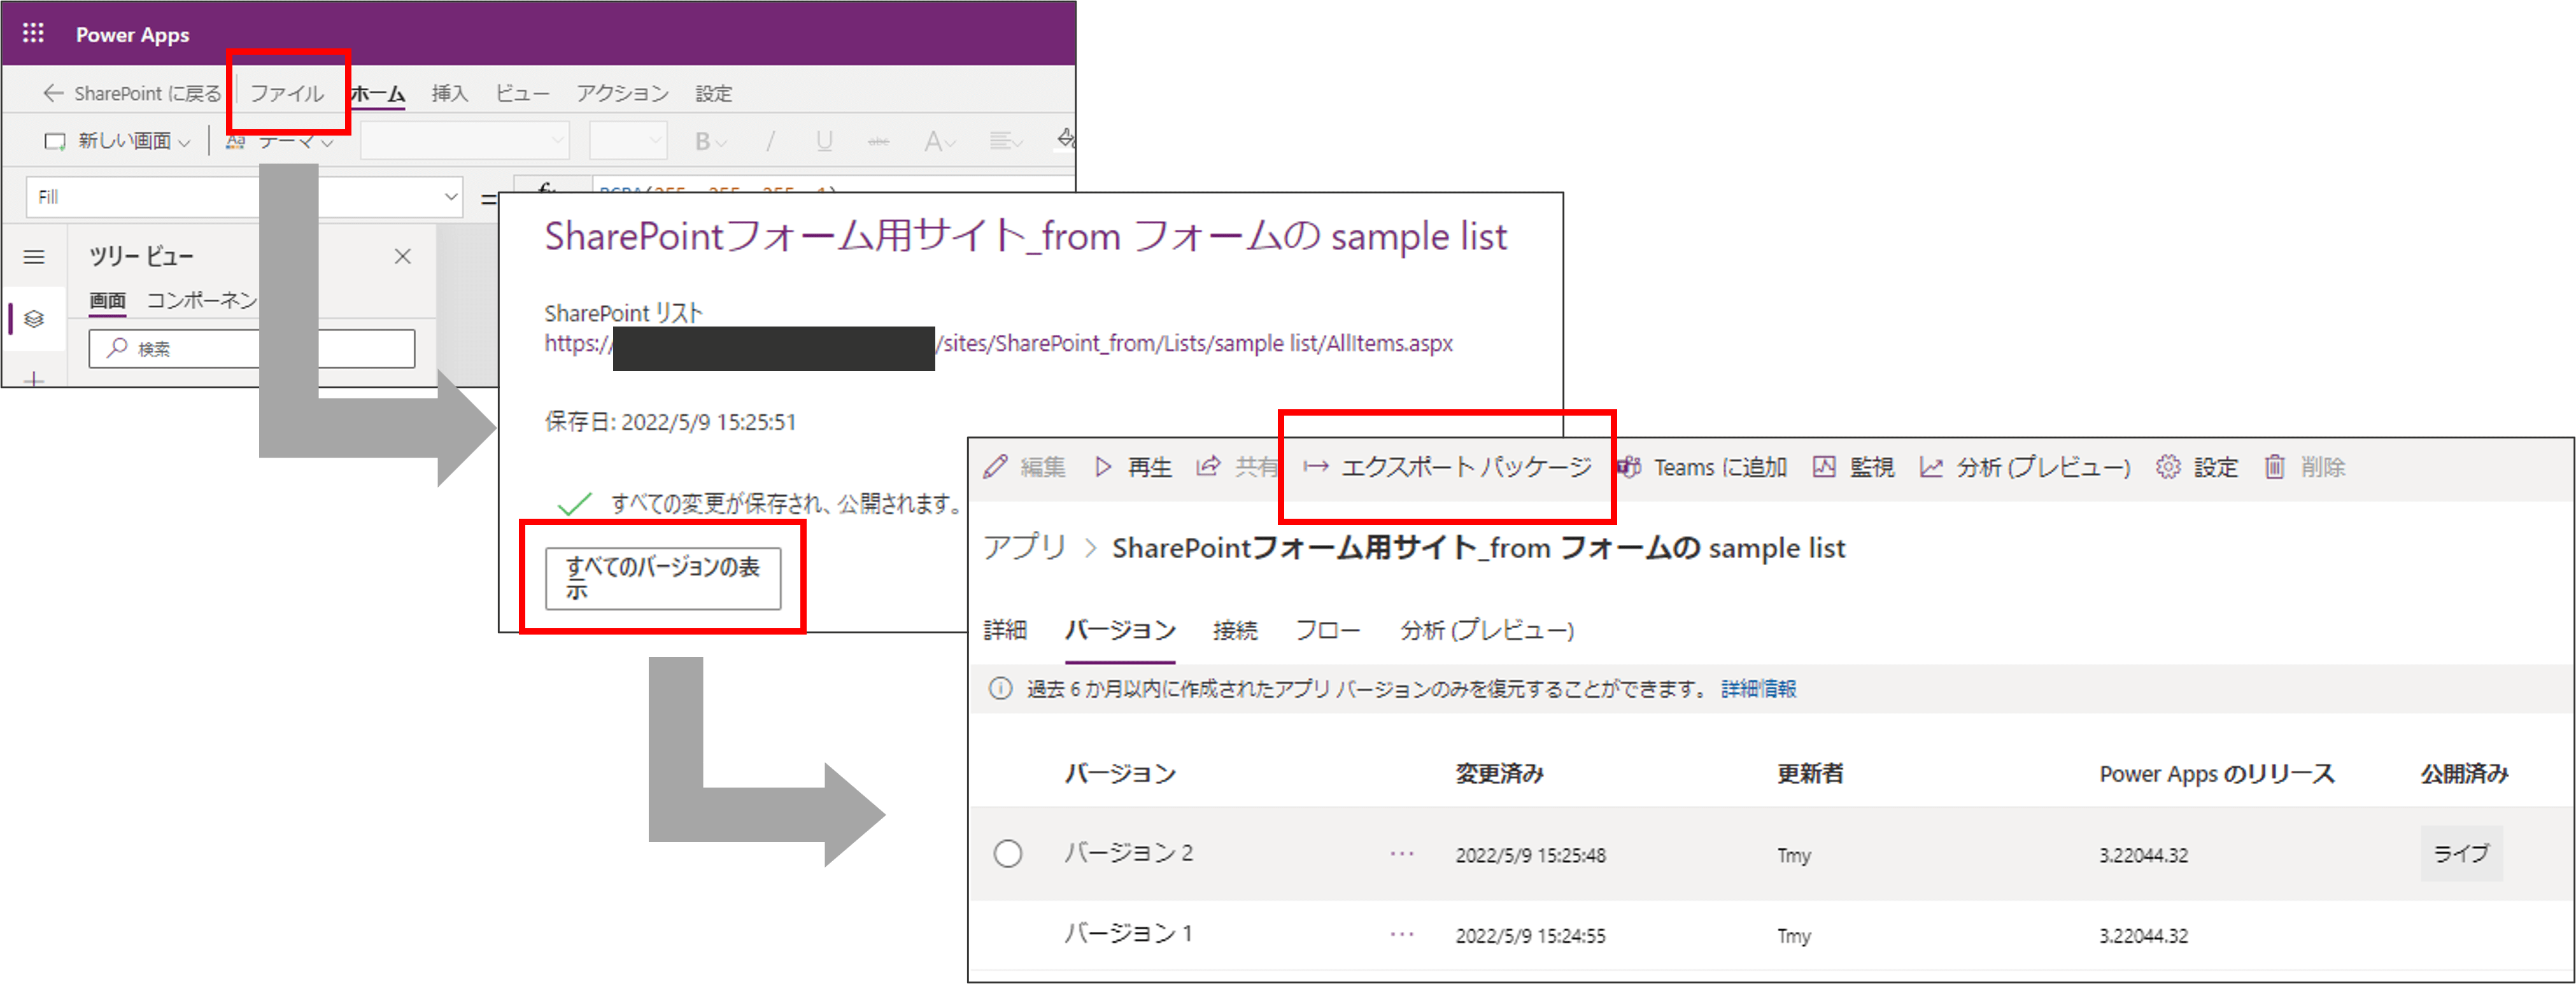Open more options for バージョン 1
This screenshot has height=984, width=2576.
click(x=1402, y=934)
